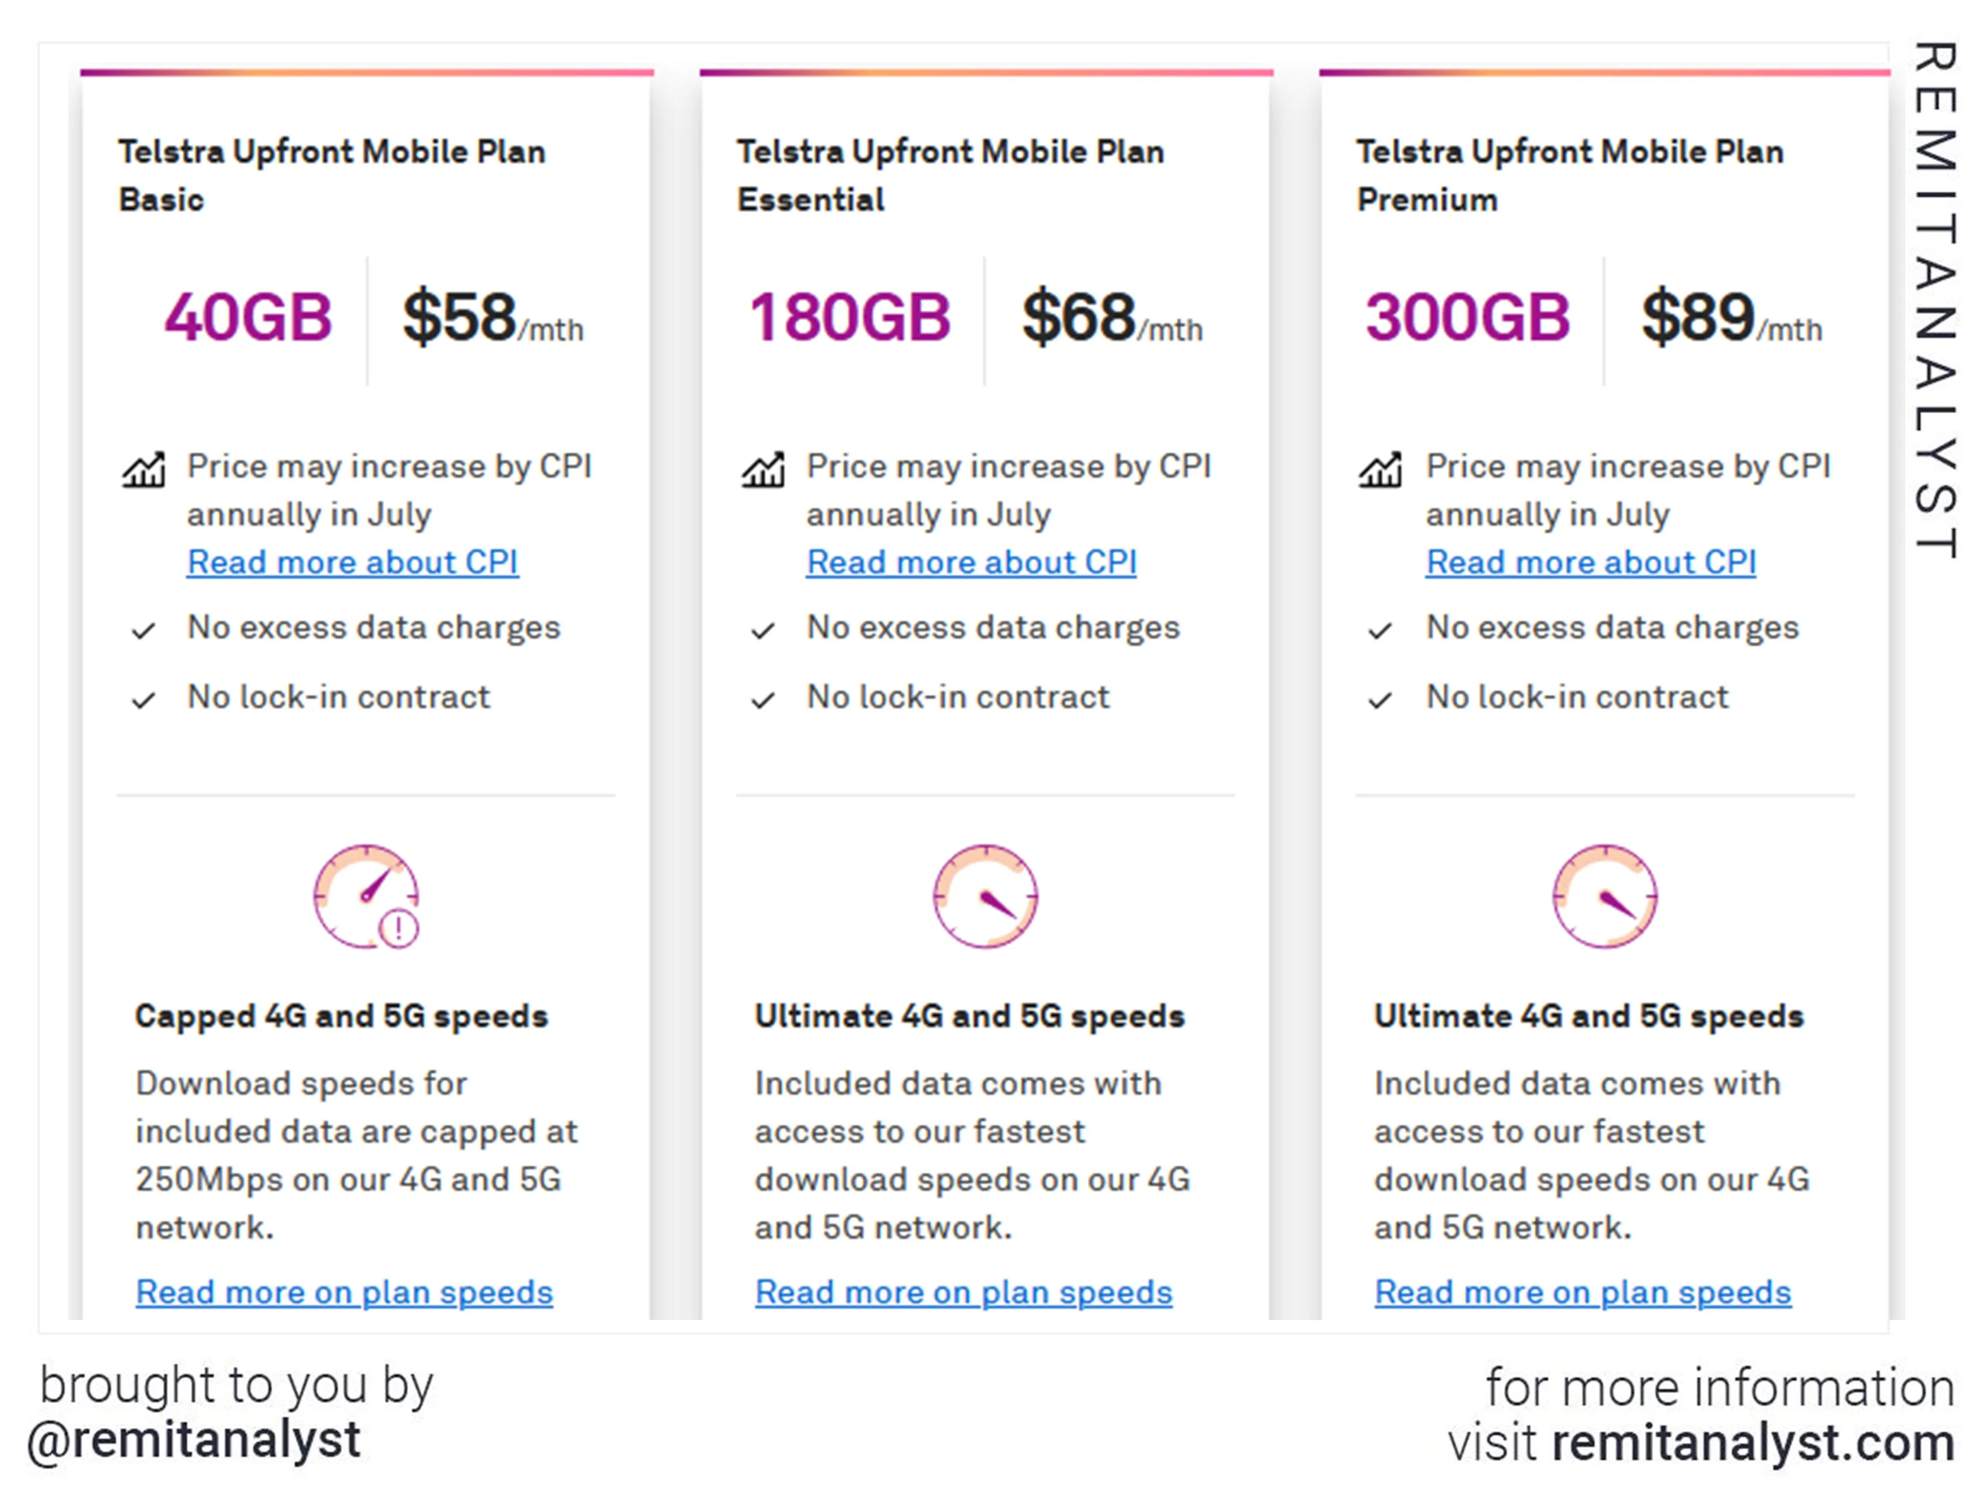Click the CPI chart icon on Premium plan
The width and height of the screenshot is (1987, 1490).
[x=1381, y=468]
